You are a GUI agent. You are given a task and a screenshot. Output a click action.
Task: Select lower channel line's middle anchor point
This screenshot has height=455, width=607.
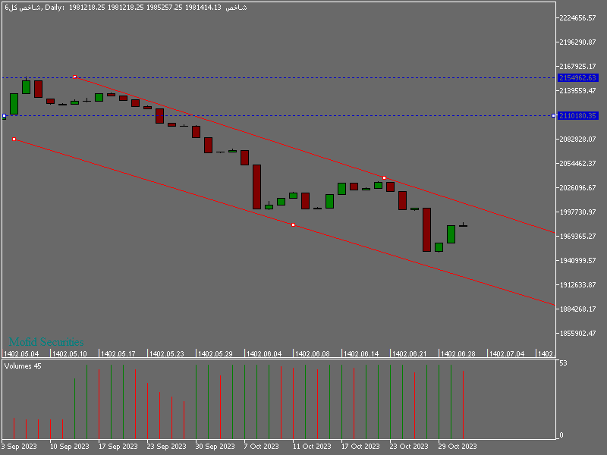coord(293,224)
